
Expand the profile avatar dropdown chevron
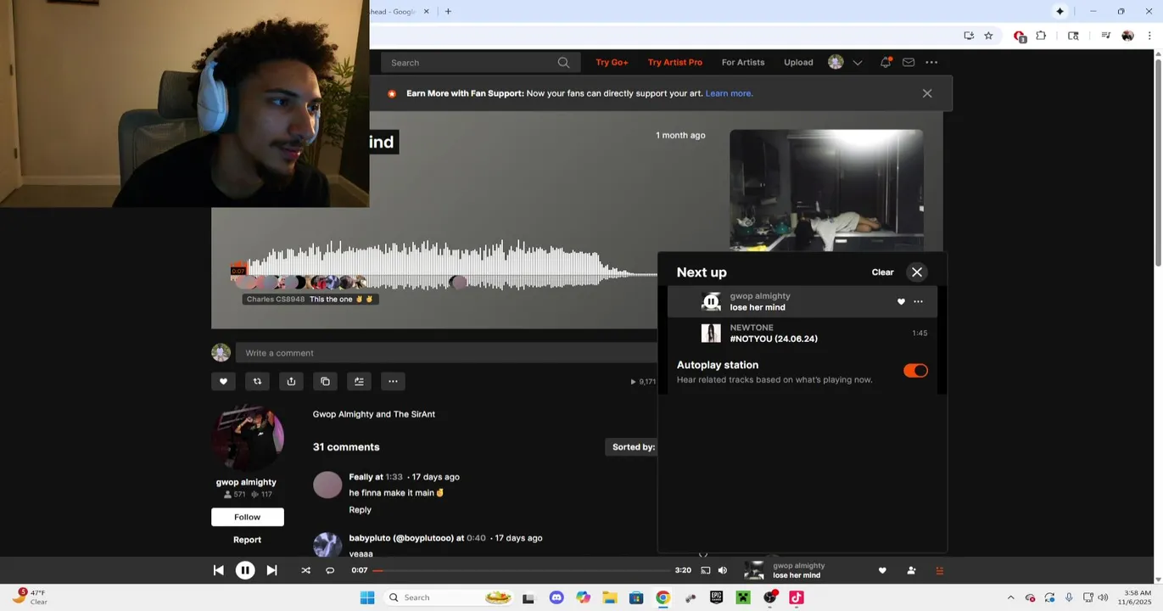point(858,63)
